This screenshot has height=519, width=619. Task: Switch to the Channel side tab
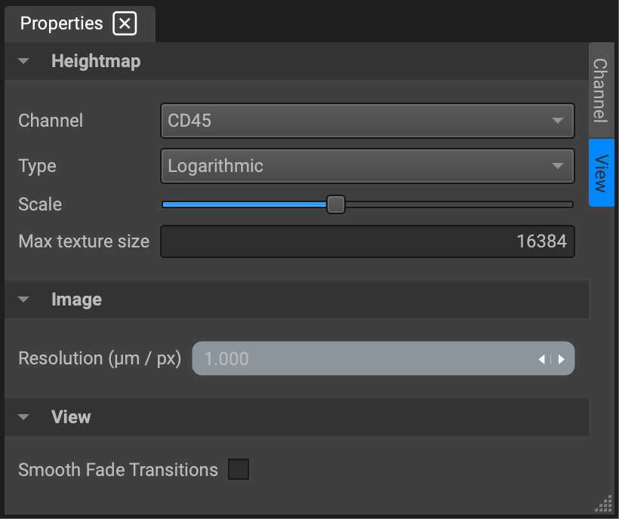click(x=601, y=91)
